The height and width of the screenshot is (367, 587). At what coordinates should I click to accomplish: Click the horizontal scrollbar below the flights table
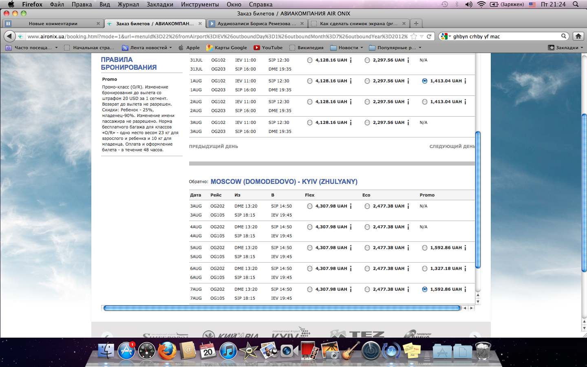tap(282, 308)
